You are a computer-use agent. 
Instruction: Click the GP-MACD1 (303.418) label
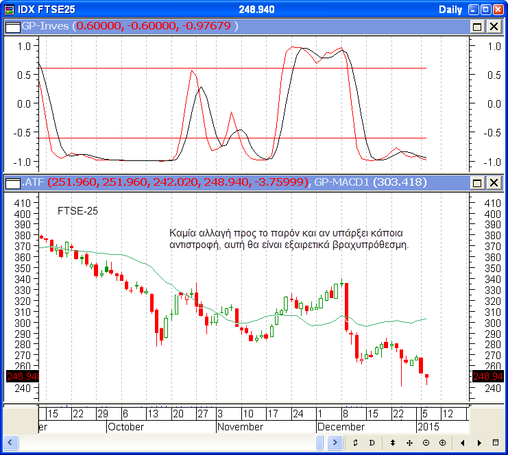370,182
